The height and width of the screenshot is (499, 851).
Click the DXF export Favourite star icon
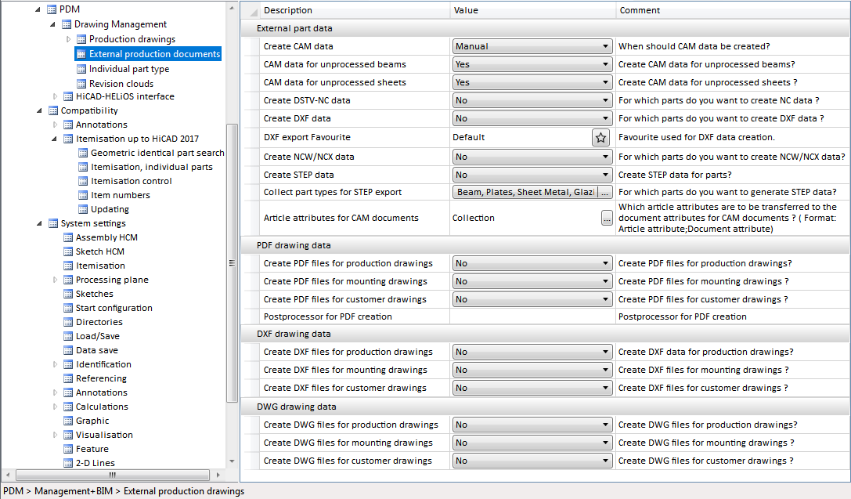[x=600, y=137]
